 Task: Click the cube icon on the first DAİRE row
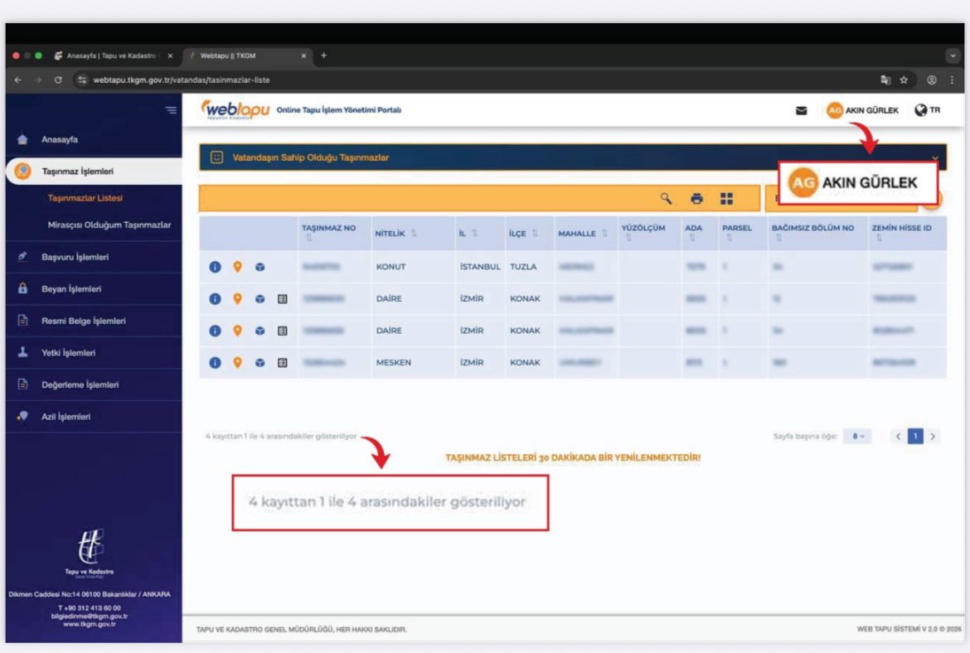click(259, 299)
